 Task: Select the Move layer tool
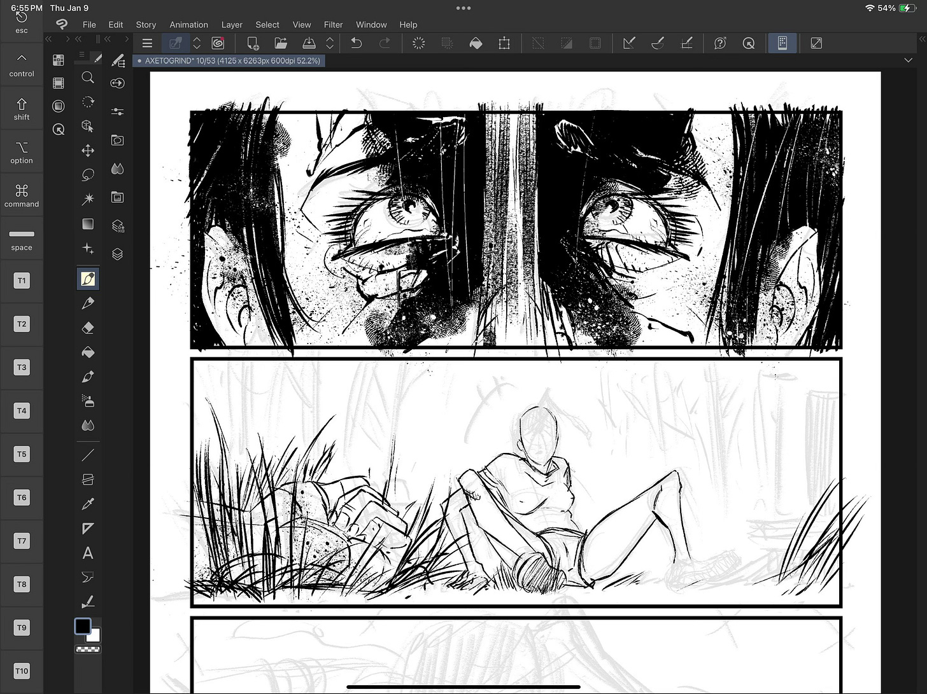pos(88,151)
